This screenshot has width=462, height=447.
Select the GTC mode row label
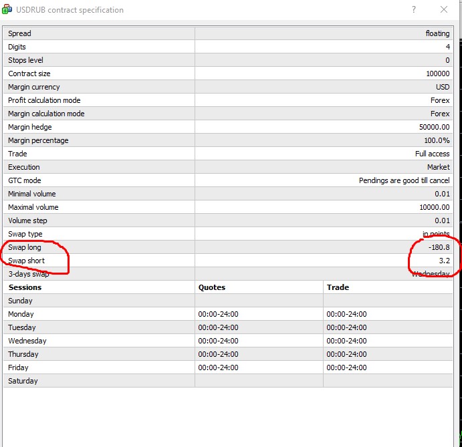24,180
